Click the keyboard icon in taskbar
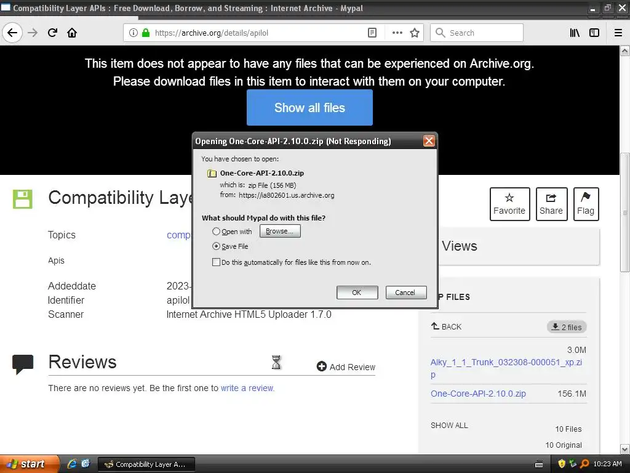 [x=539, y=464]
